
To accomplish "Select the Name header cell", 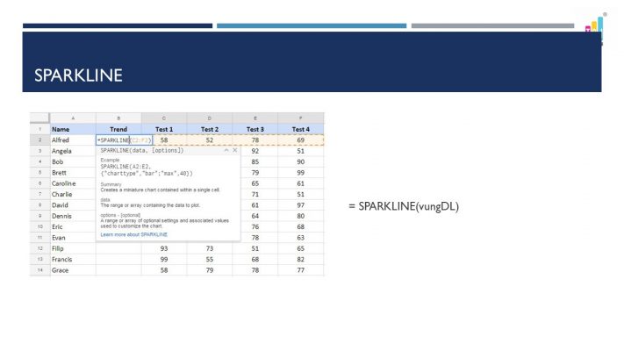I will 72,129.
